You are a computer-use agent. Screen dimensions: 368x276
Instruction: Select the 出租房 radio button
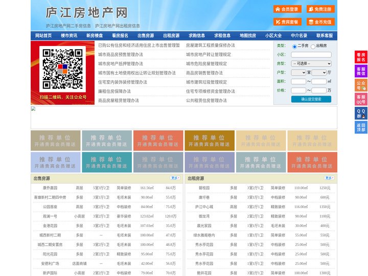coord(313,47)
